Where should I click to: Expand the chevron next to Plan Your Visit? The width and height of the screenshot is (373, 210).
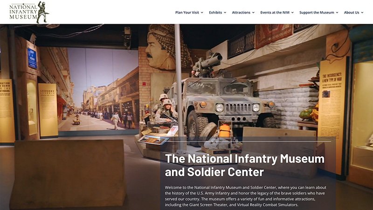click(x=202, y=13)
